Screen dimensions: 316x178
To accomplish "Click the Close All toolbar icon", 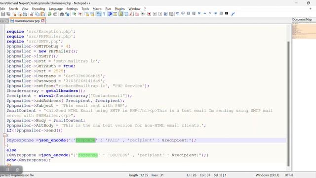I will pos(20,14).
